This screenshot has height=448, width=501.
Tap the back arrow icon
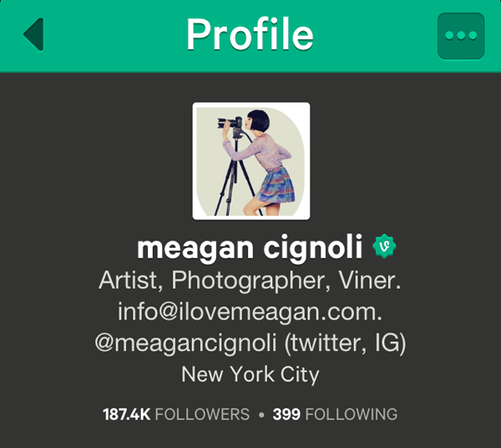34,34
